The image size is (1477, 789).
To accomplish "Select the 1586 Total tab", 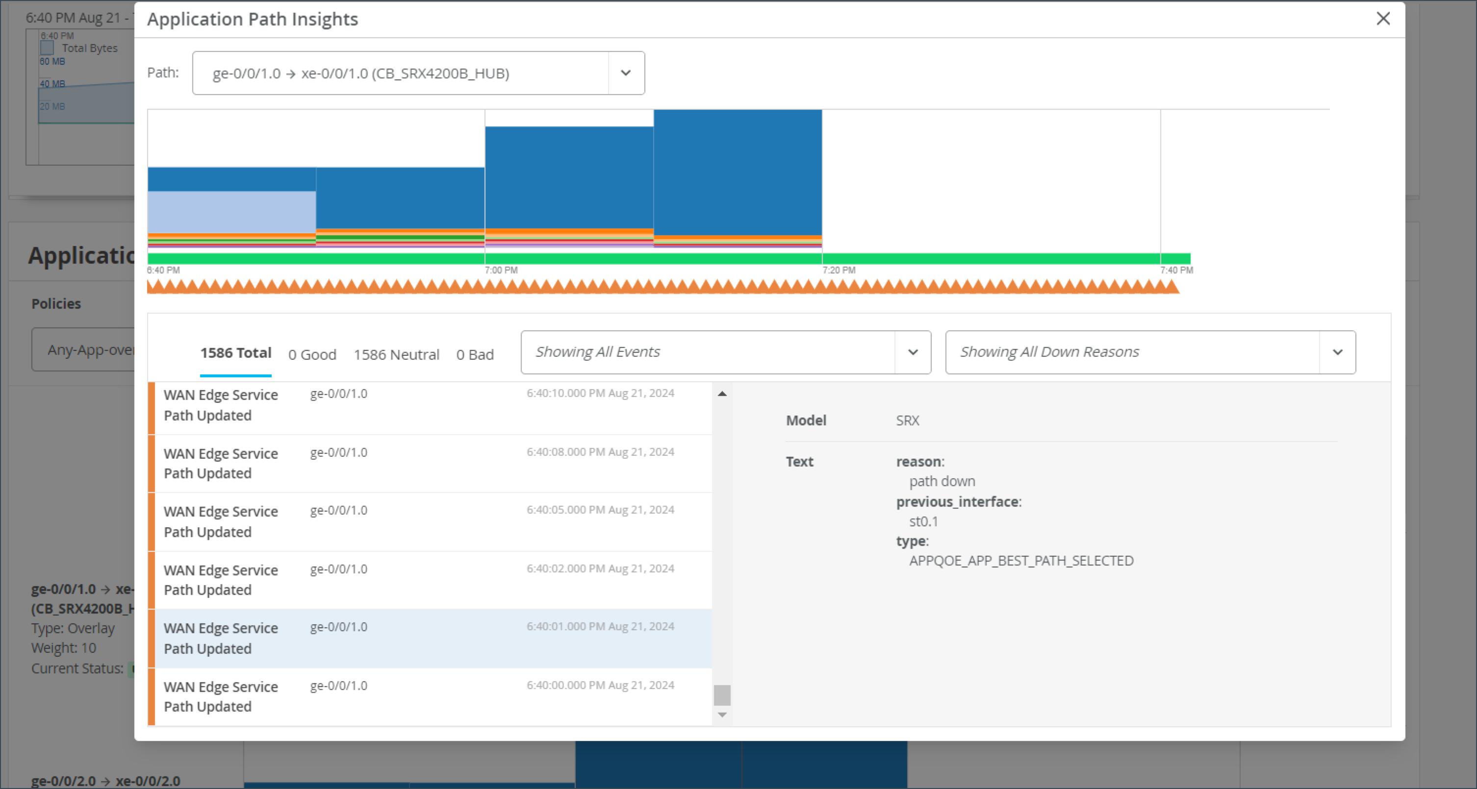I will click(235, 353).
